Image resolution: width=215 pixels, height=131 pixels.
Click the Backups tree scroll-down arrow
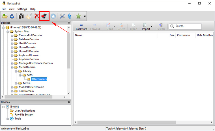69,93
